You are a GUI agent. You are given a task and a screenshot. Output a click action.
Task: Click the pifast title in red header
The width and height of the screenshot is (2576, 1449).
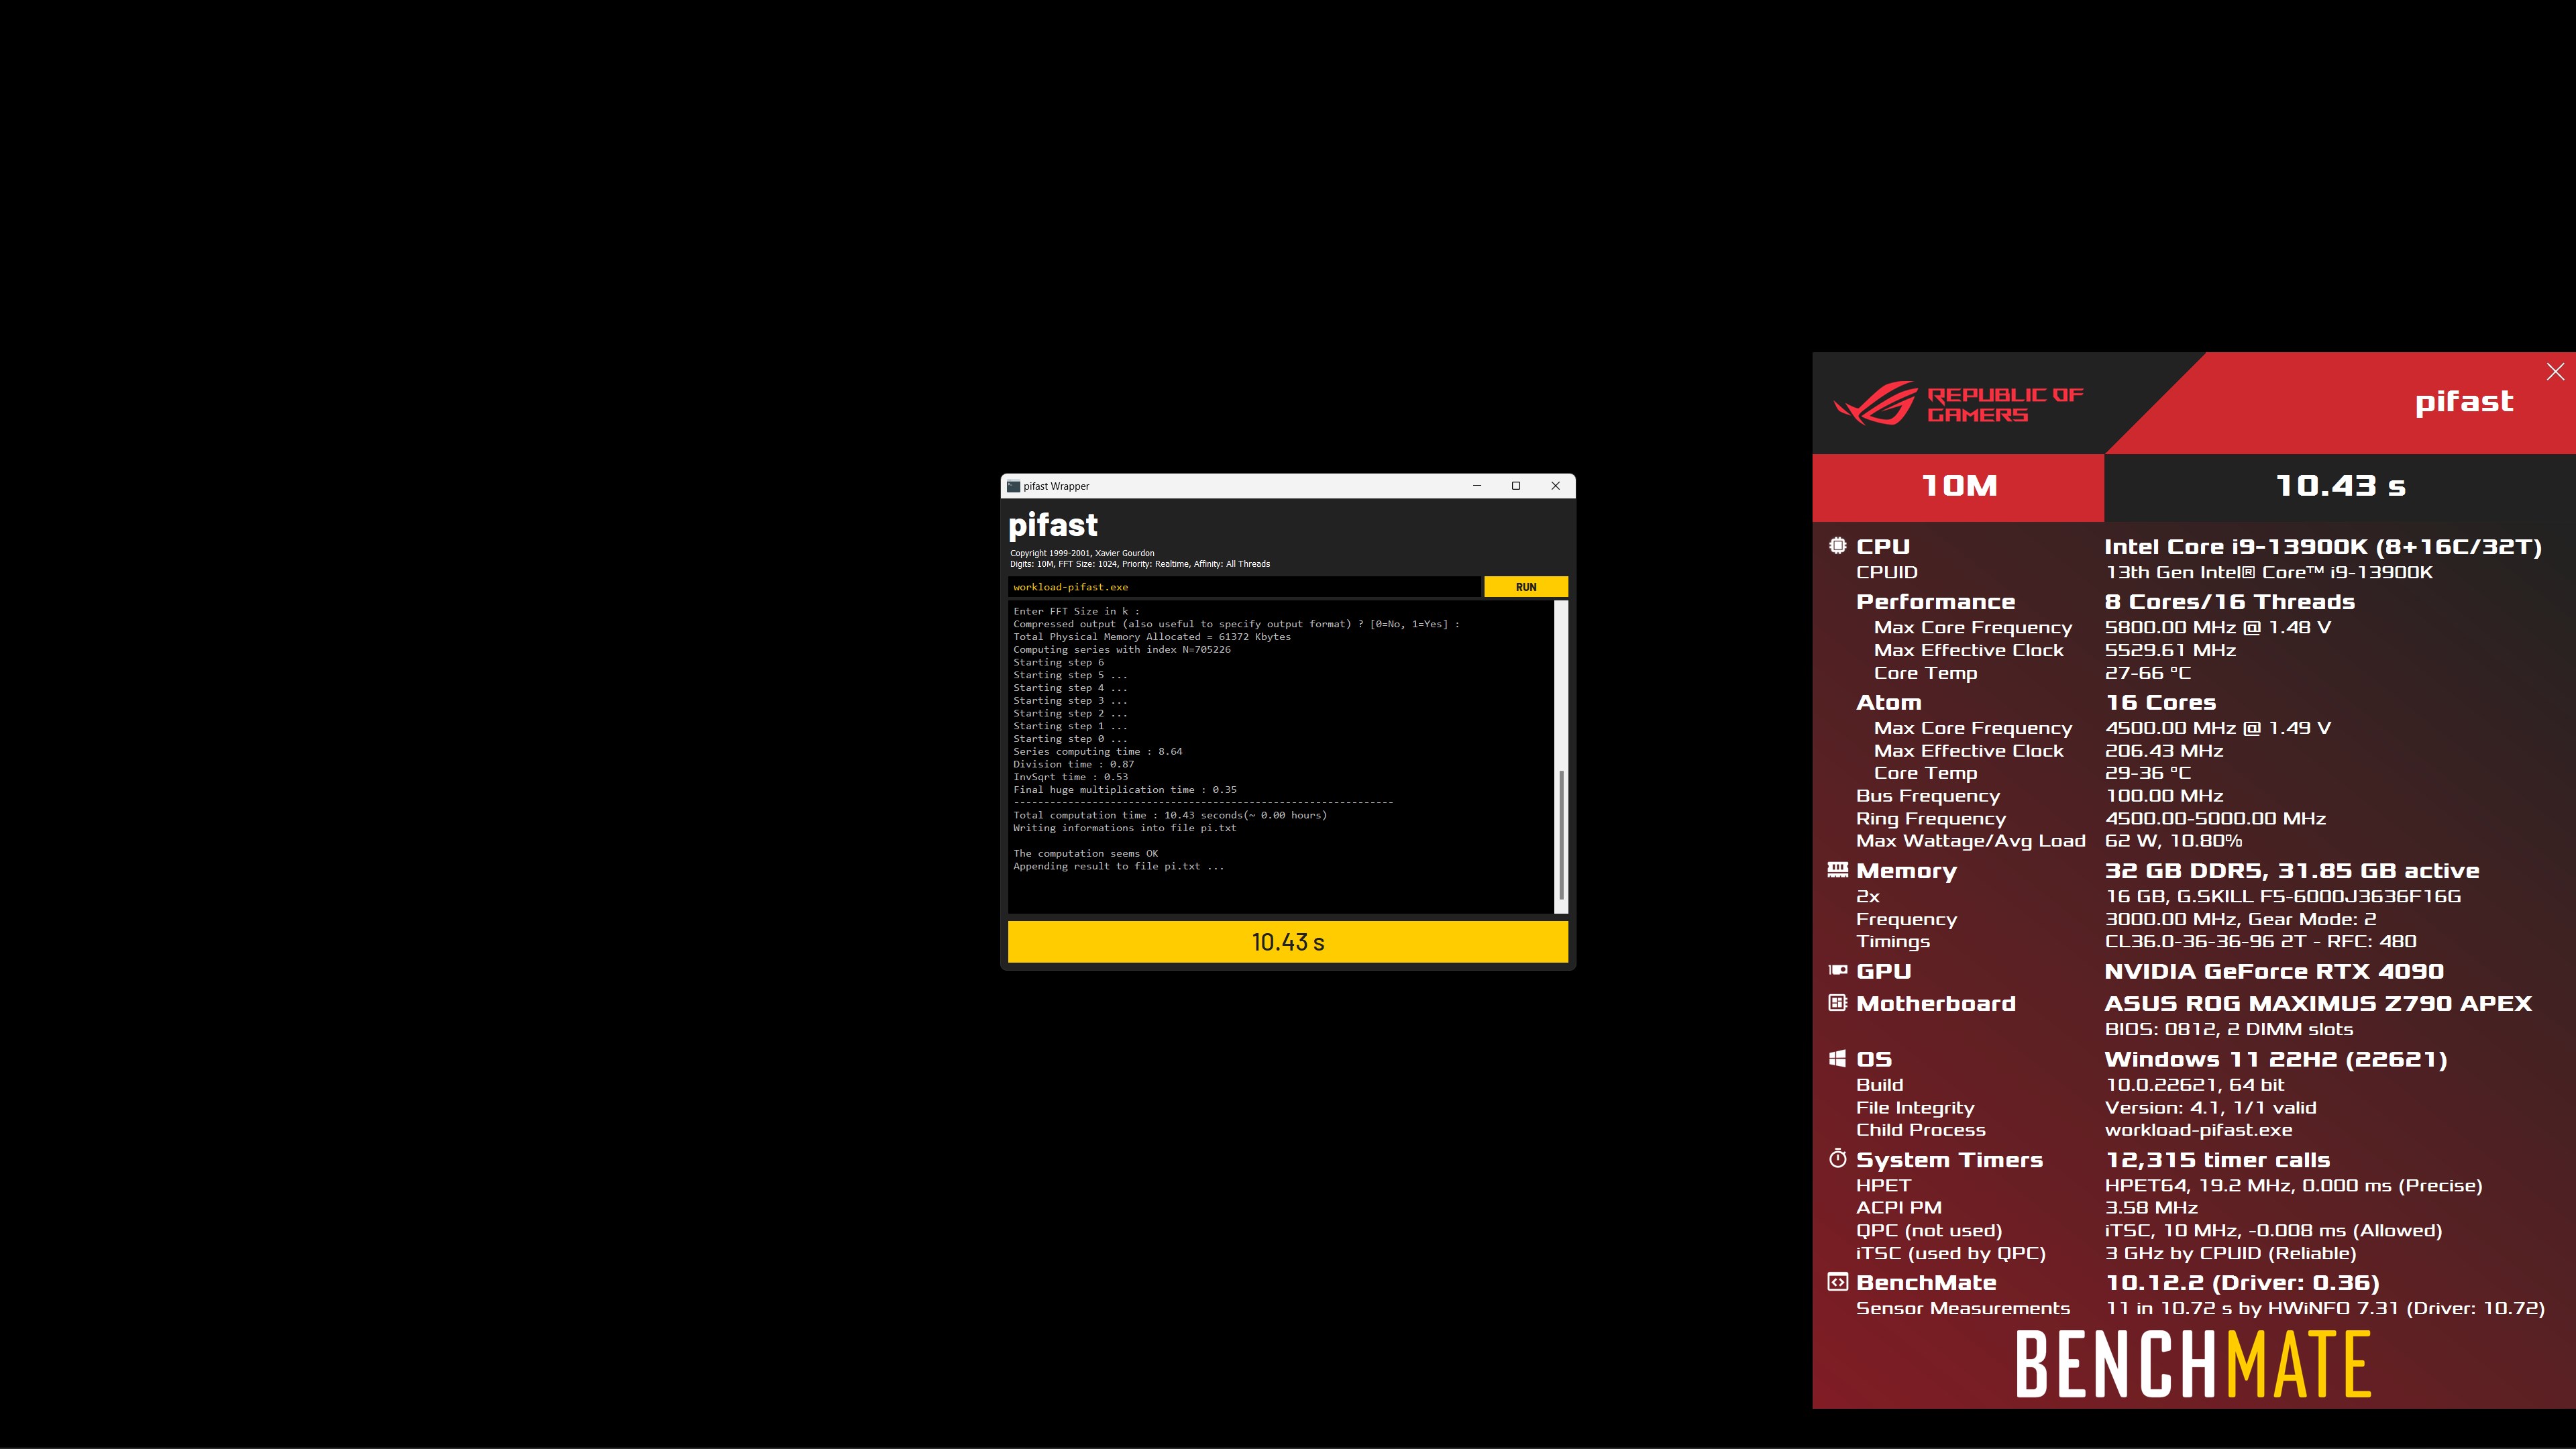2464,402
